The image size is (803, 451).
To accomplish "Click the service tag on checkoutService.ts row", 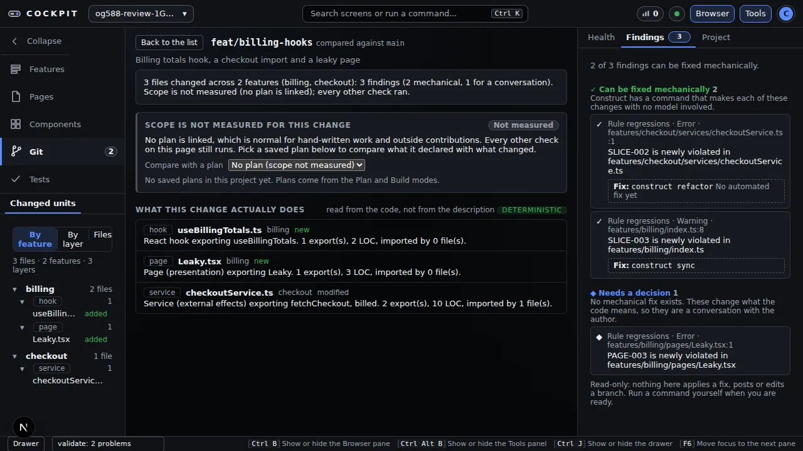I will pyautogui.click(x=162, y=293).
